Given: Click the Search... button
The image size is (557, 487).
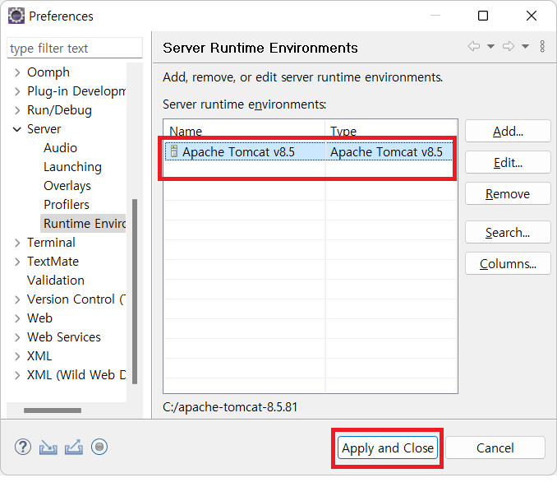Looking at the screenshot, I should (x=508, y=232).
